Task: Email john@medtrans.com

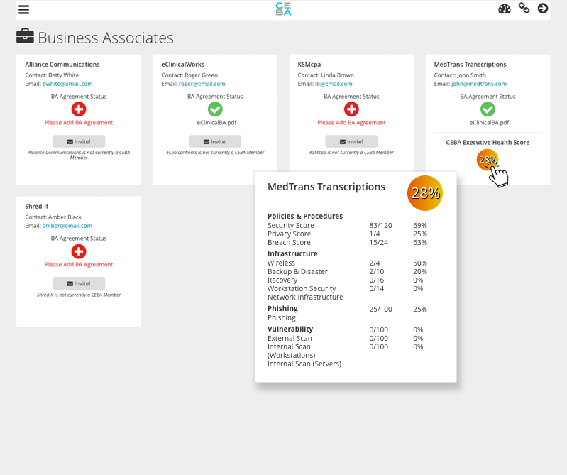Action: click(x=479, y=84)
